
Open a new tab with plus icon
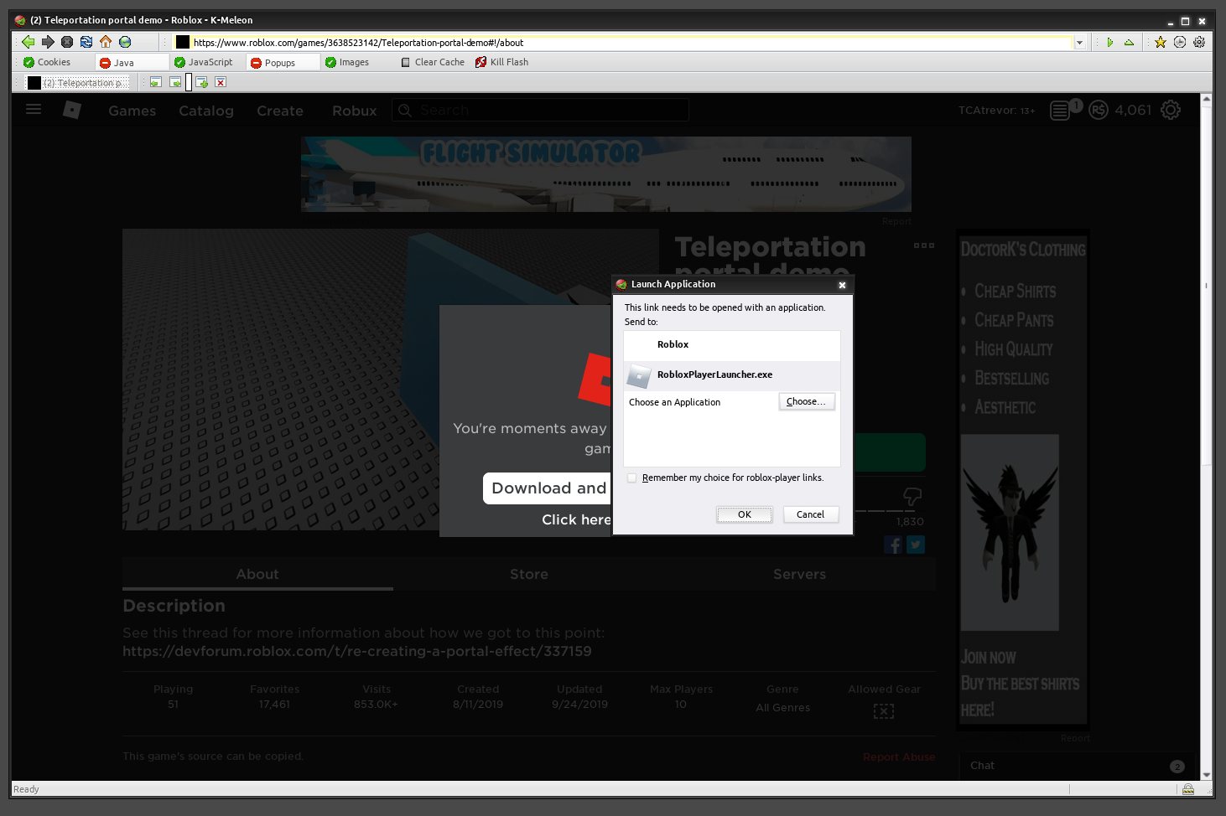pyautogui.click(x=202, y=82)
